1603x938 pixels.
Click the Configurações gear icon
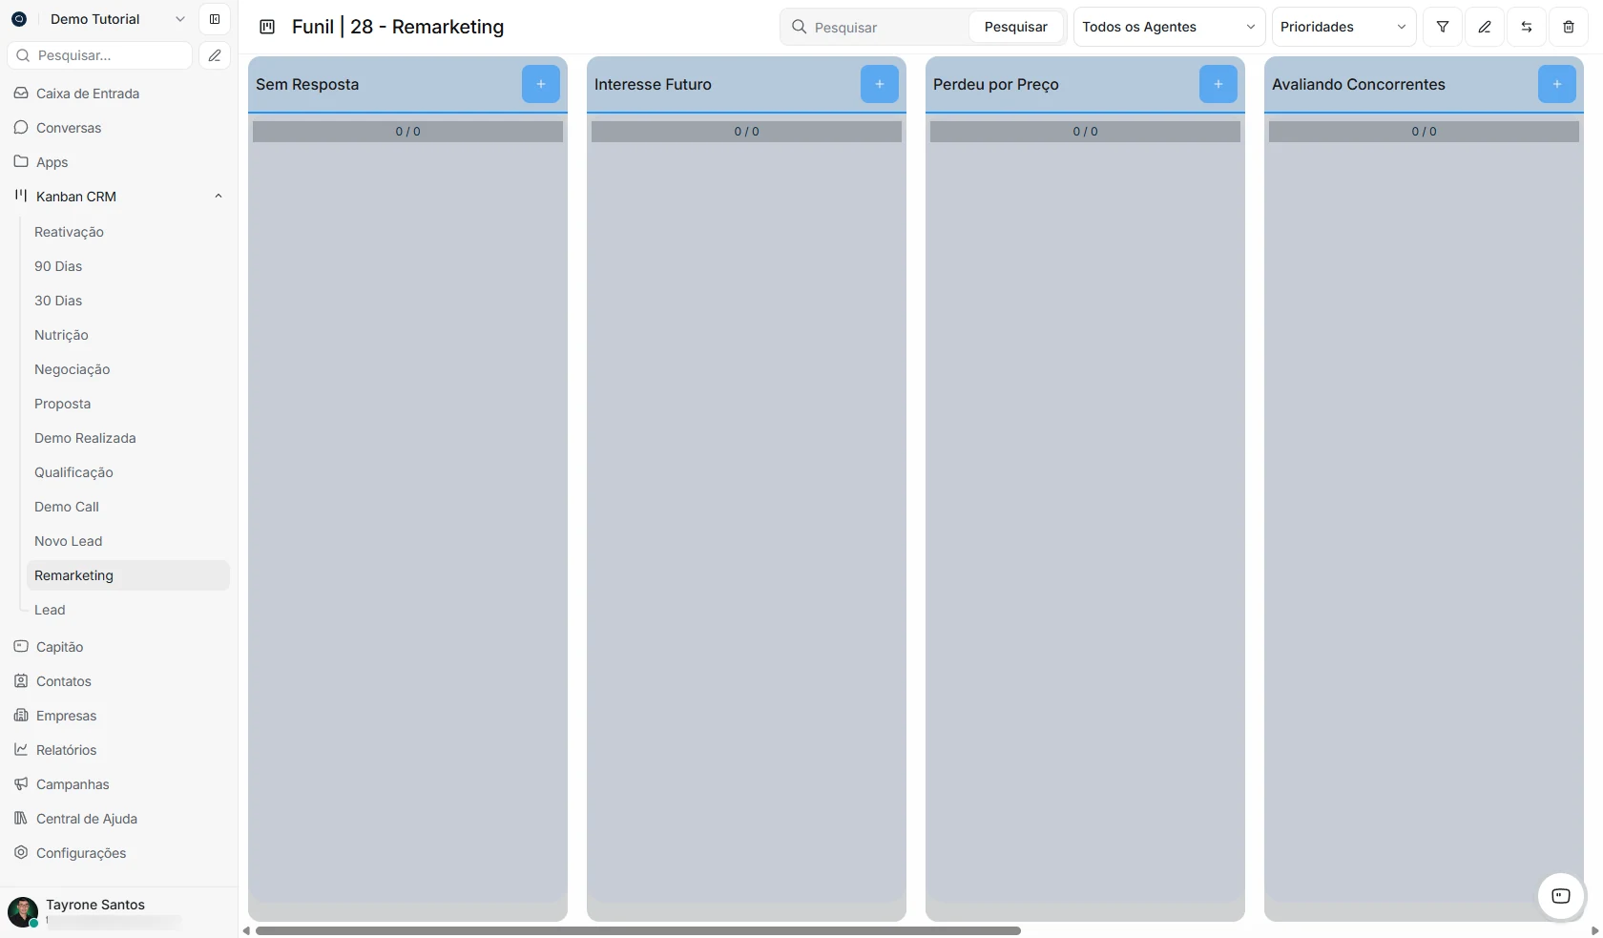click(x=21, y=853)
